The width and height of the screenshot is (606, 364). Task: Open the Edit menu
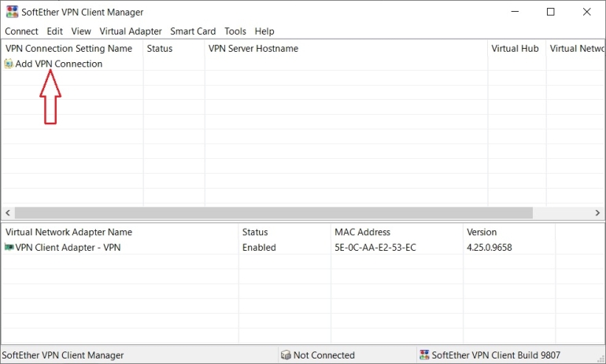tap(54, 31)
